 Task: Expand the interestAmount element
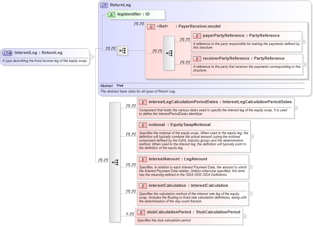click(251, 167)
